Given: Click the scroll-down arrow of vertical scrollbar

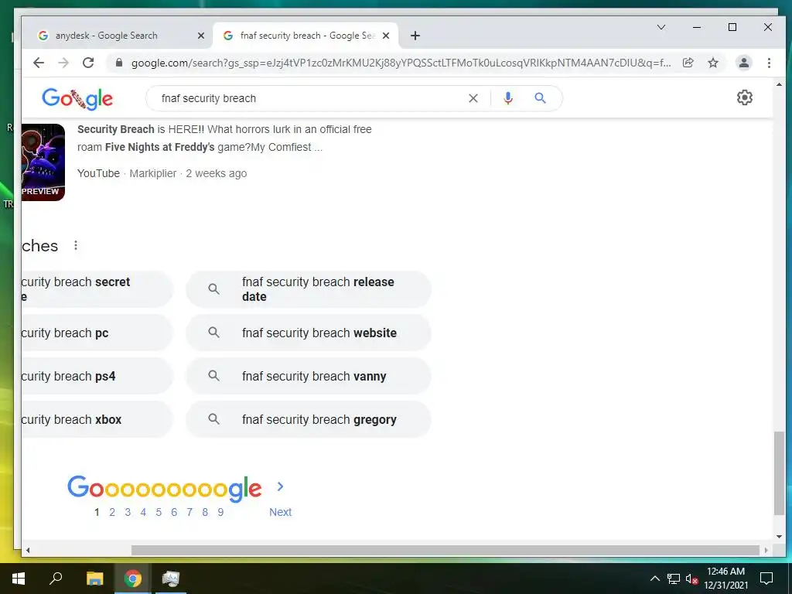Looking at the screenshot, I should coord(779,537).
